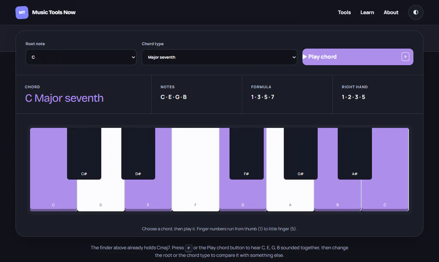Expand the Root note dropdown
This screenshot has height=262, width=439.
pos(81,57)
